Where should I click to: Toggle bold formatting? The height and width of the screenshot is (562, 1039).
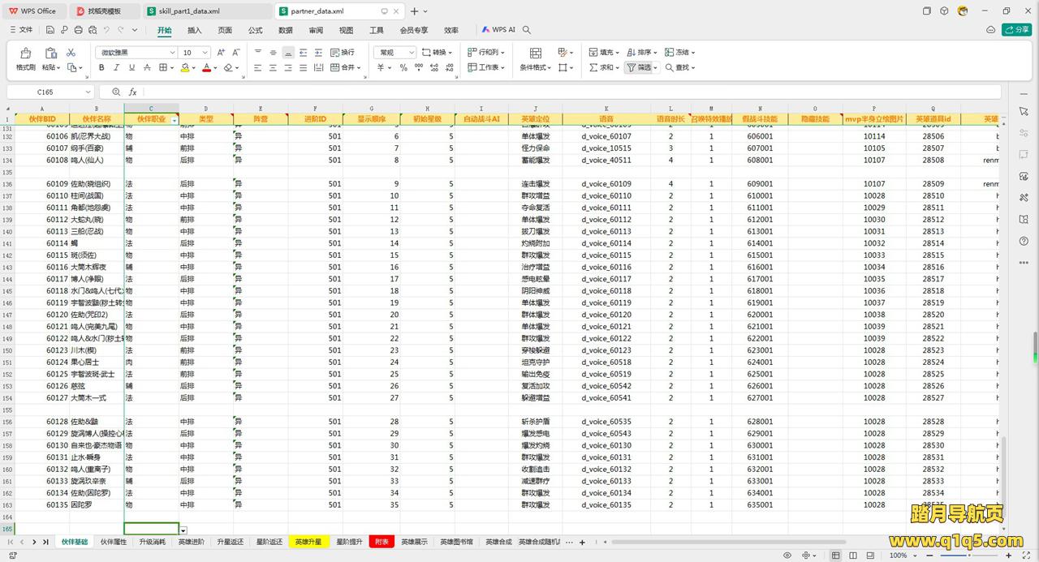(101, 68)
